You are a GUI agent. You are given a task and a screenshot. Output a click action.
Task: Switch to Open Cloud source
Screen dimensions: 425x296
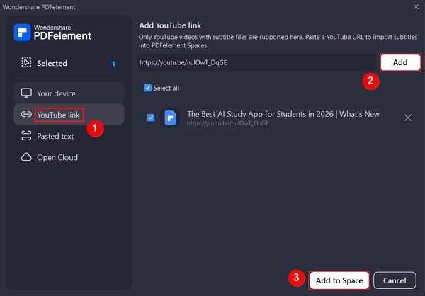point(69,157)
